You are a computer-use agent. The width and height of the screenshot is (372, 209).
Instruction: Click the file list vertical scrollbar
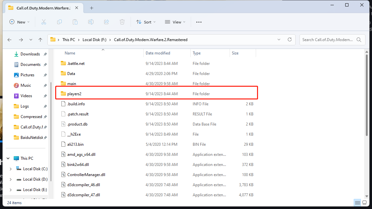(366, 95)
